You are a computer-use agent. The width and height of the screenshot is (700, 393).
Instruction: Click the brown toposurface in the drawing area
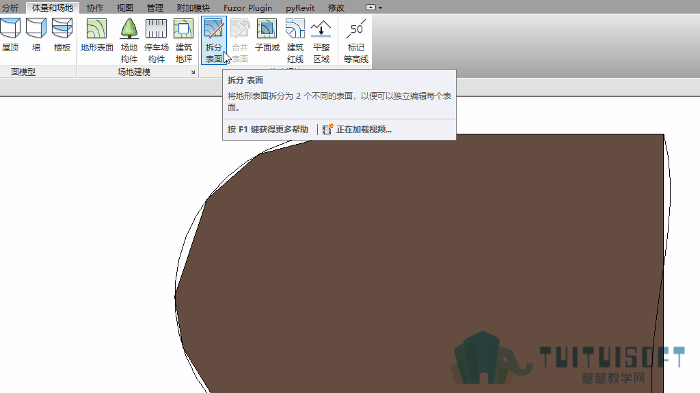point(420,263)
